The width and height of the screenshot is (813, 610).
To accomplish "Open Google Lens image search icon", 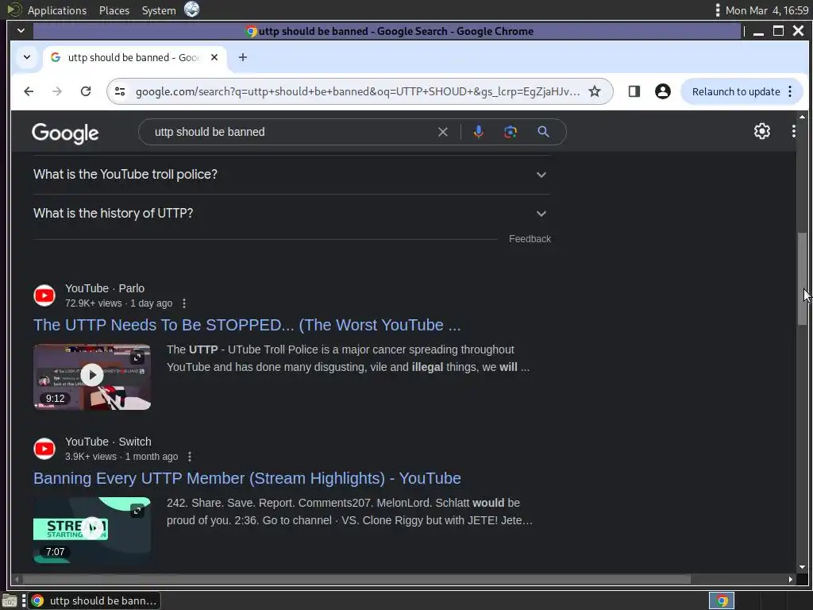I will pyautogui.click(x=511, y=132).
